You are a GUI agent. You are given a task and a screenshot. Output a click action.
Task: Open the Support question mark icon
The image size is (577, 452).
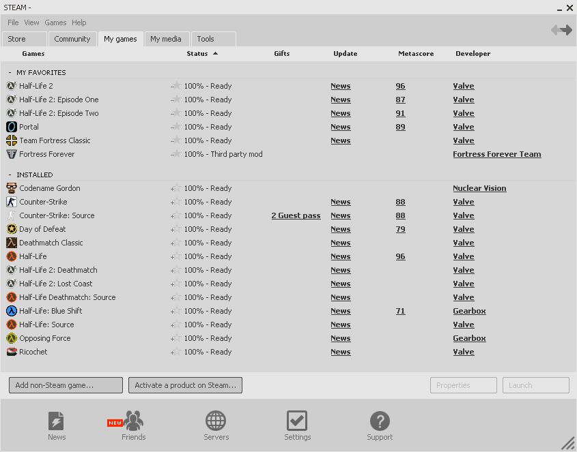click(x=380, y=421)
